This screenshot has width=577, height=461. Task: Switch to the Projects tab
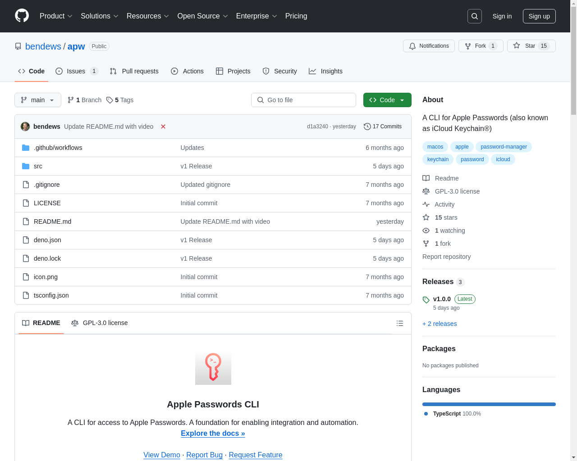tap(233, 71)
